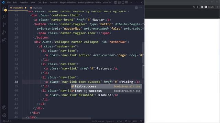Click the horizontal scrollbar of the editor
The width and height of the screenshot is (220, 123).
point(57,119)
